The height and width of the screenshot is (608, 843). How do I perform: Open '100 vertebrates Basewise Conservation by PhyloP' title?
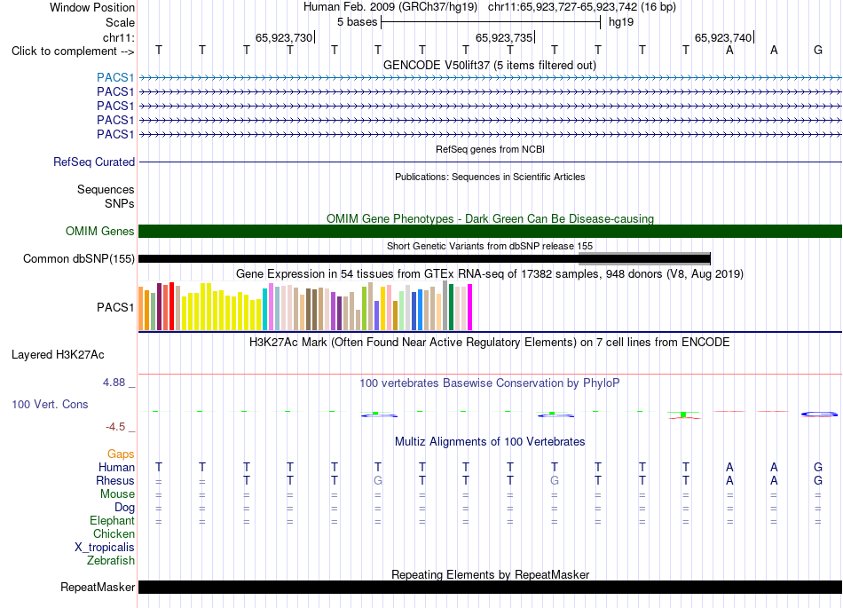(x=490, y=383)
